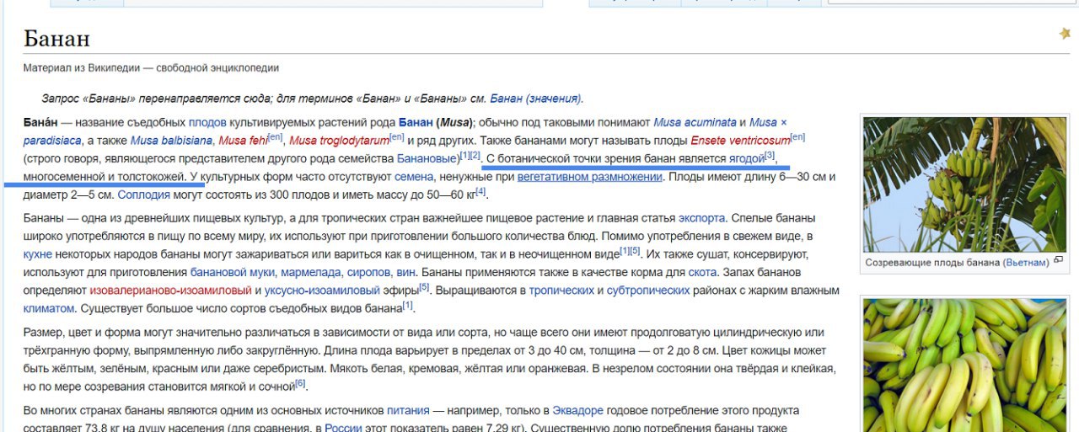Viewport: 1079px width, 432px height.
Task: Open the 'России' link
Action: coord(343,429)
